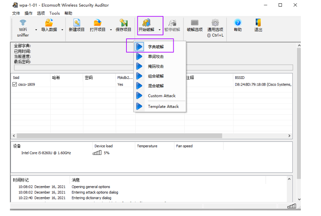321x216 pixels.
Task: Expand the 开始破解 dropdown arrow
Action: point(159,30)
